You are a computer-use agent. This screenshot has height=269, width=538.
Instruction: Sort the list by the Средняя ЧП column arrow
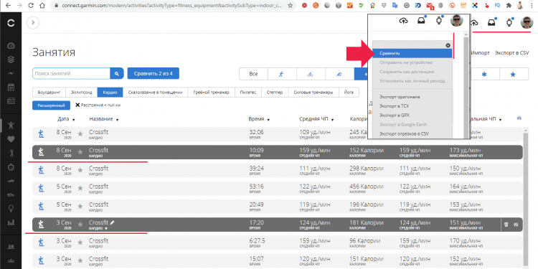coord(332,120)
